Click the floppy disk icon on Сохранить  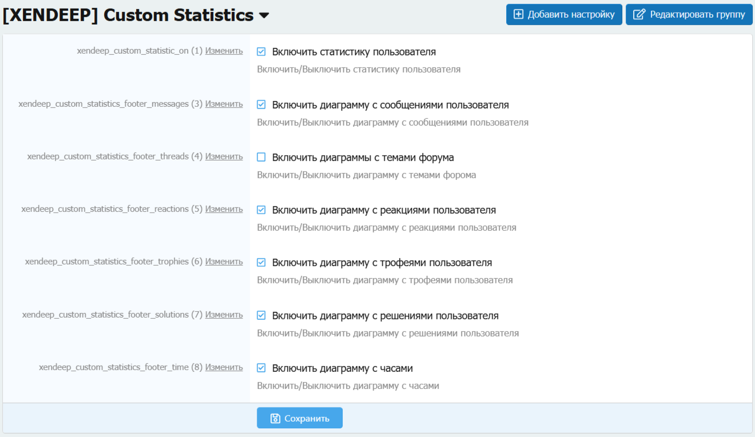click(275, 418)
